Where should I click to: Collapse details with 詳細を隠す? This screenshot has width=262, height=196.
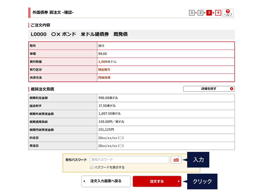pos(209,89)
